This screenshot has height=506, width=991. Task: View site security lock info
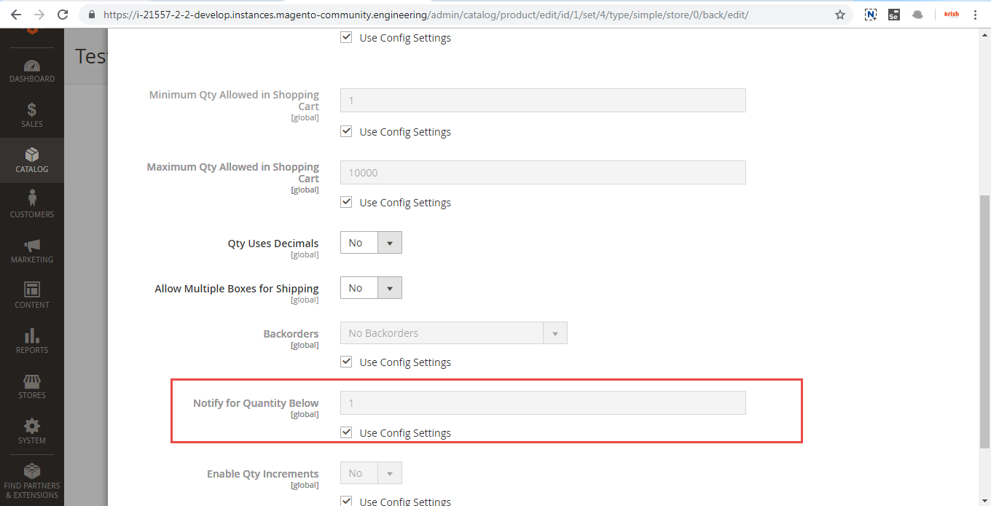click(91, 15)
